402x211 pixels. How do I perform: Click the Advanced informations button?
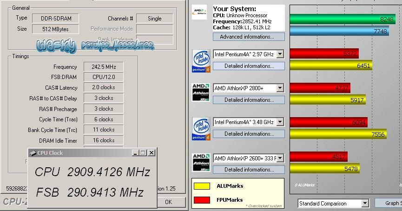pyautogui.click(x=249, y=37)
